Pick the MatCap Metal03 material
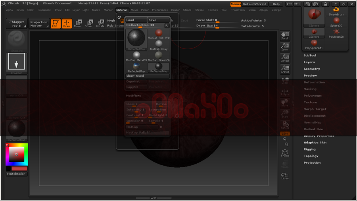Image resolution: width=357 pixels, height=201 pixels. click(x=136, y=56)
